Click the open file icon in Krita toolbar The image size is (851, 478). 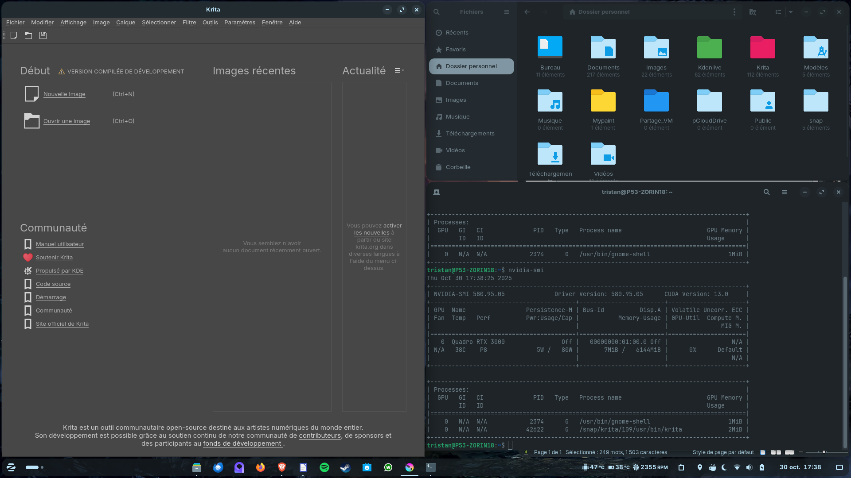point(28,35)
